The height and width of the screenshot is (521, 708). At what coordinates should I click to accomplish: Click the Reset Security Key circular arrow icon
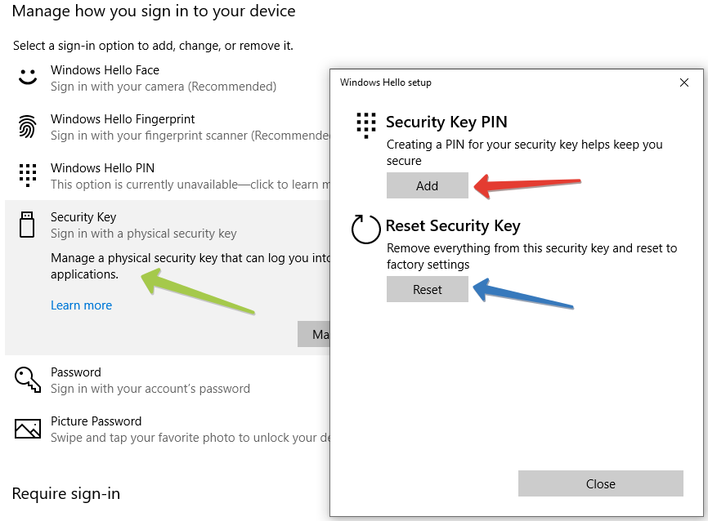point(365,229)
